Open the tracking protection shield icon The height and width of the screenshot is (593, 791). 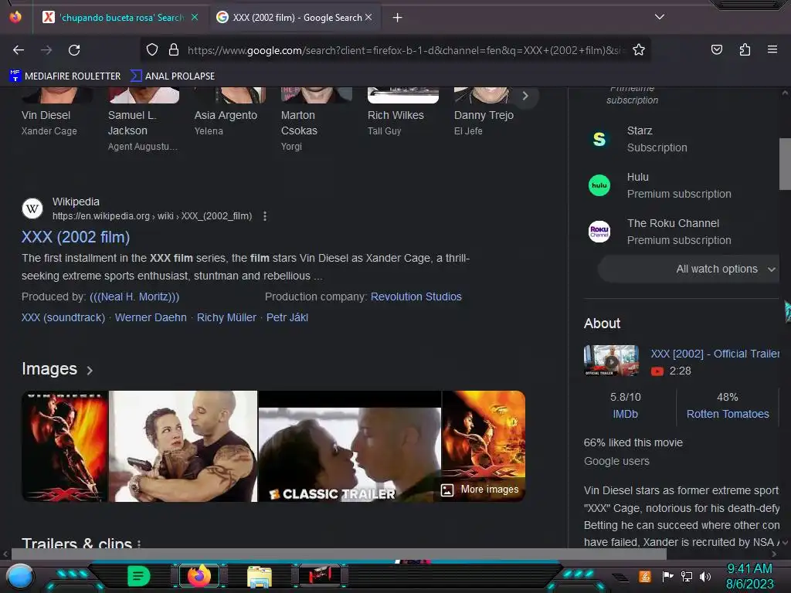(x=152, y=50)
